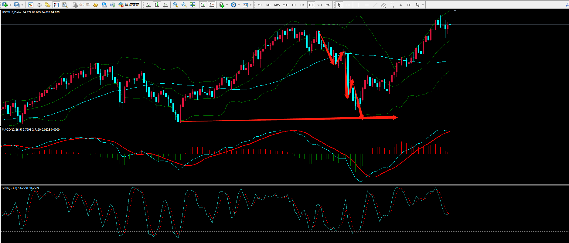Zoom in on the chart
The width and height of the screenshot is (569, 243).
pos(175,5)
